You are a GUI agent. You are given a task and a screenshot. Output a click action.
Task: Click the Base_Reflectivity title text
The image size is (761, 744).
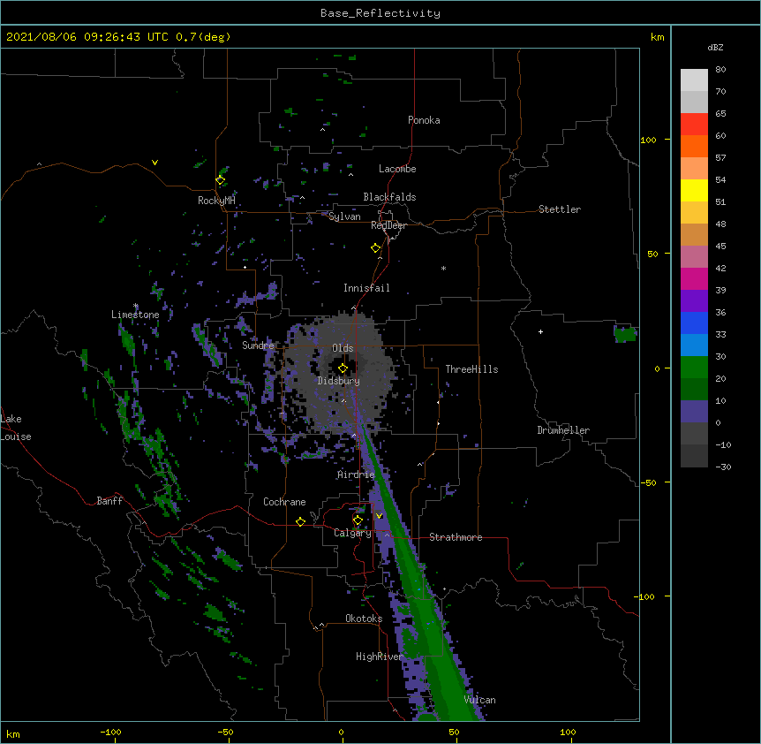(x=380, y=13)
